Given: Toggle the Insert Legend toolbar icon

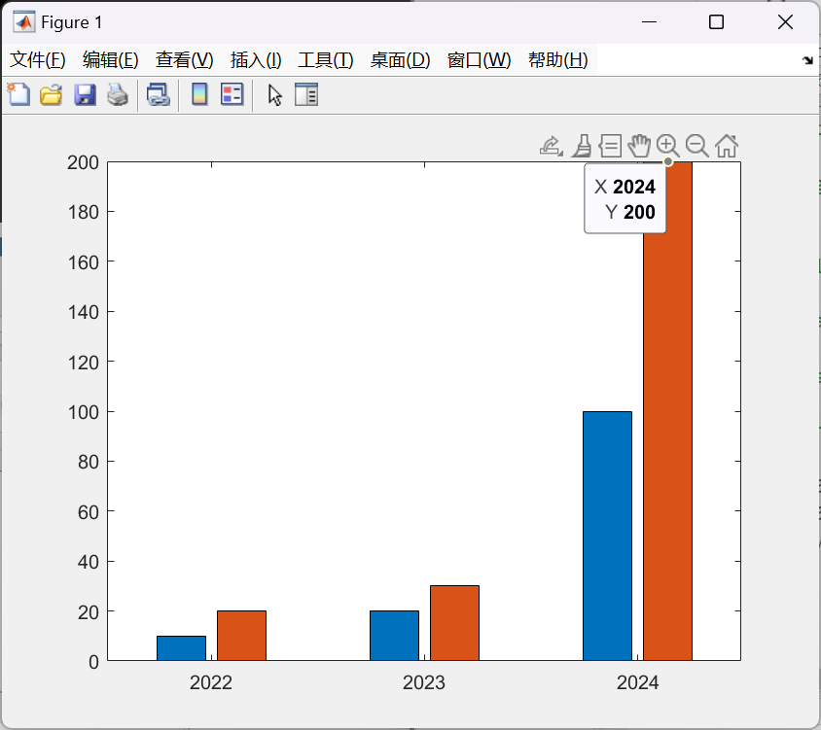Looking at the screenshot, I should pyautogui.click(x=232, y=95).
